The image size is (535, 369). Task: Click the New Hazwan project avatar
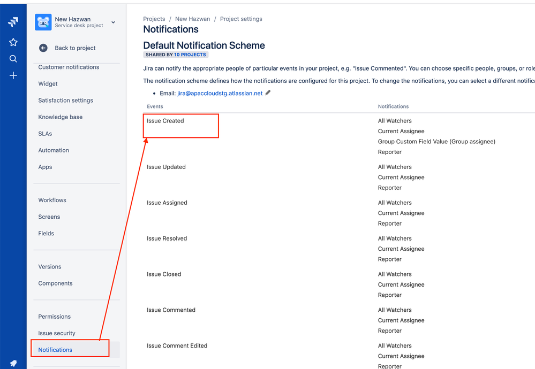(43, 22)
